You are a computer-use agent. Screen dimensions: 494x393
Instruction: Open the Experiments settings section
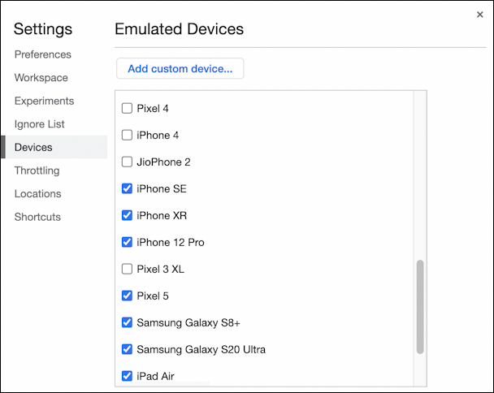(45, 101)
